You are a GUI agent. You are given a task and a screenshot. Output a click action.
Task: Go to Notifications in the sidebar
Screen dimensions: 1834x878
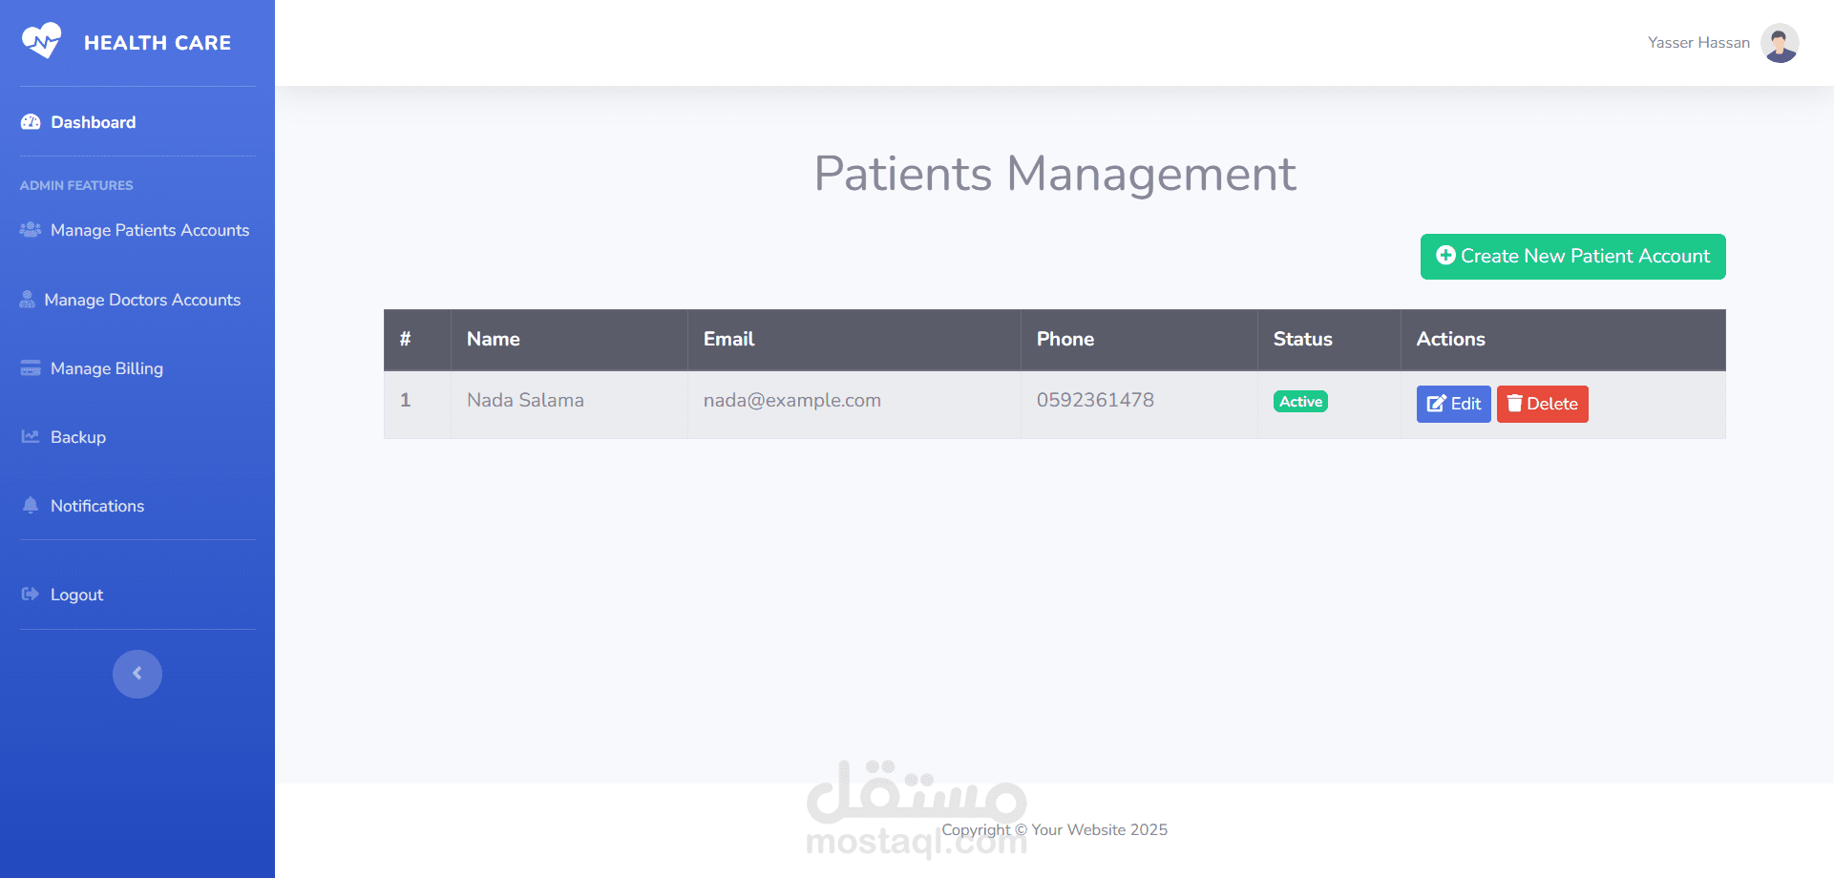[x=97, y=506]
